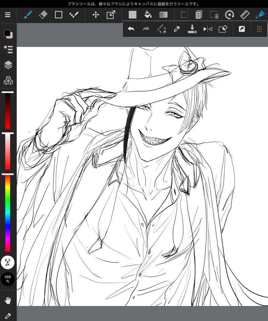The width and height of the screenshot is (268, 321).
Task: Tap the clear layer eraser icon
Action: (223, 29)
